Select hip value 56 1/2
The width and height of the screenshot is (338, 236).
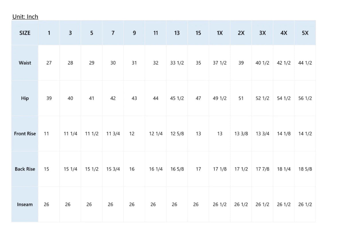(x=305, y=98)
